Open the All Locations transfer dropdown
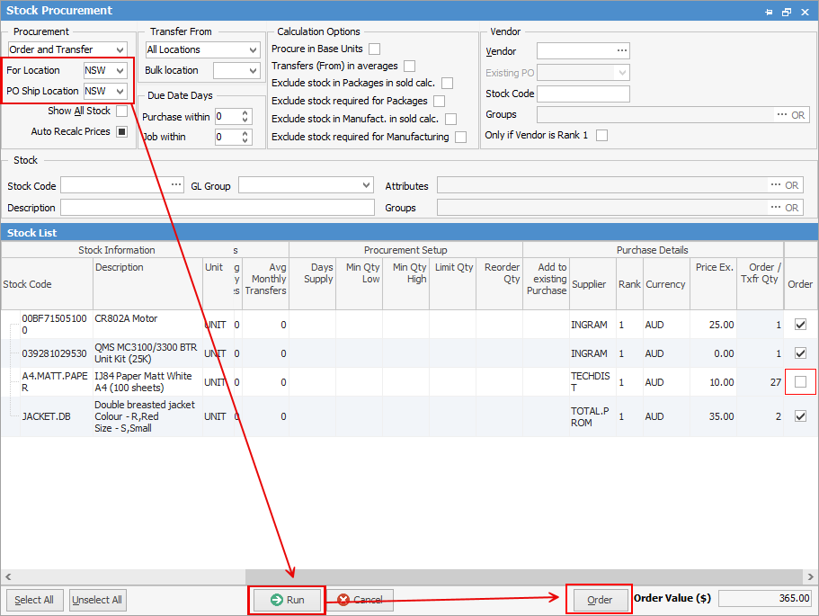This screenshot has width=819, height=616. [x=254, y=49]
